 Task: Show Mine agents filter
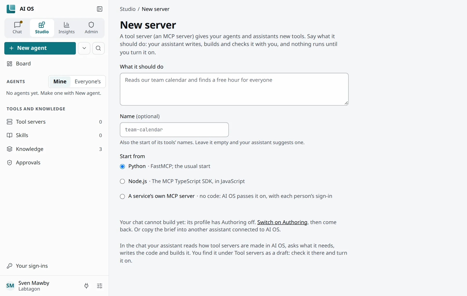coord(60,82)
